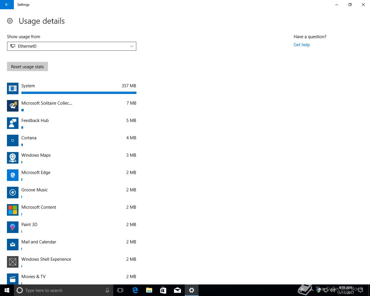Click the System usage progress bar
370x296 pixels.
[79, 93]
